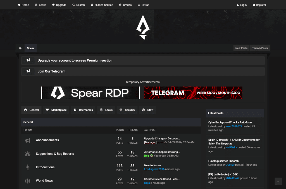The width and height of the screenshot is (286, 189).
Task: Open last post Upgrade Changes - Discoun...
Action: click(x=162, y=138)
